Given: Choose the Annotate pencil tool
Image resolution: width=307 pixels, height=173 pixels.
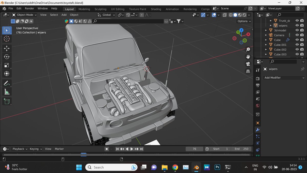Looking at the screenshot, I should (x=7, y=83).
